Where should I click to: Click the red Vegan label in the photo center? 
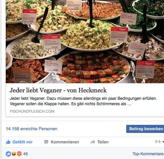click(x=52, y=37)
